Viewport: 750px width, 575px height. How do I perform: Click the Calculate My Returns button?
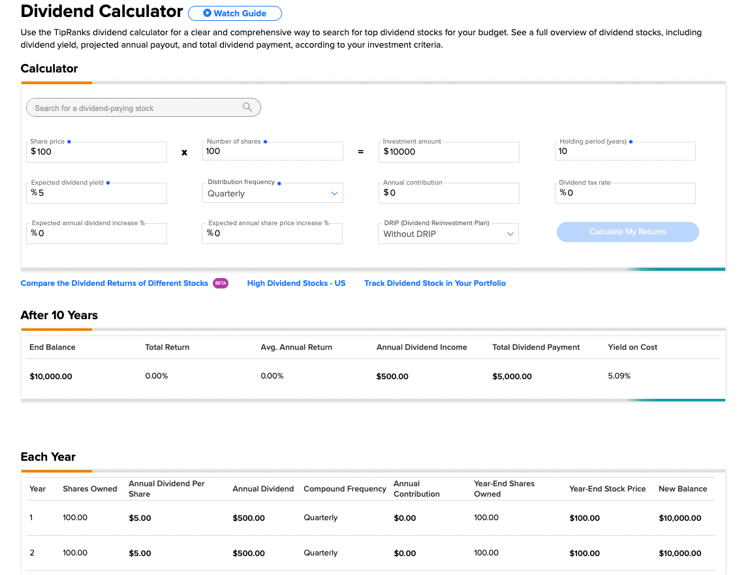tap(627, 232)
